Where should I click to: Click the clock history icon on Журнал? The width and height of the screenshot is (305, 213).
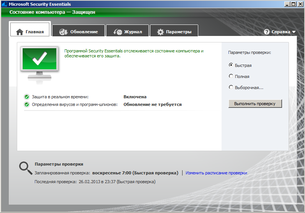tap(118, 32)
